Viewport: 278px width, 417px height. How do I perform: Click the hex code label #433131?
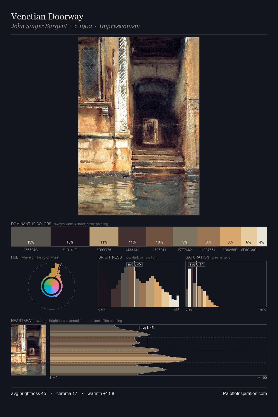(x=132, y=250)
